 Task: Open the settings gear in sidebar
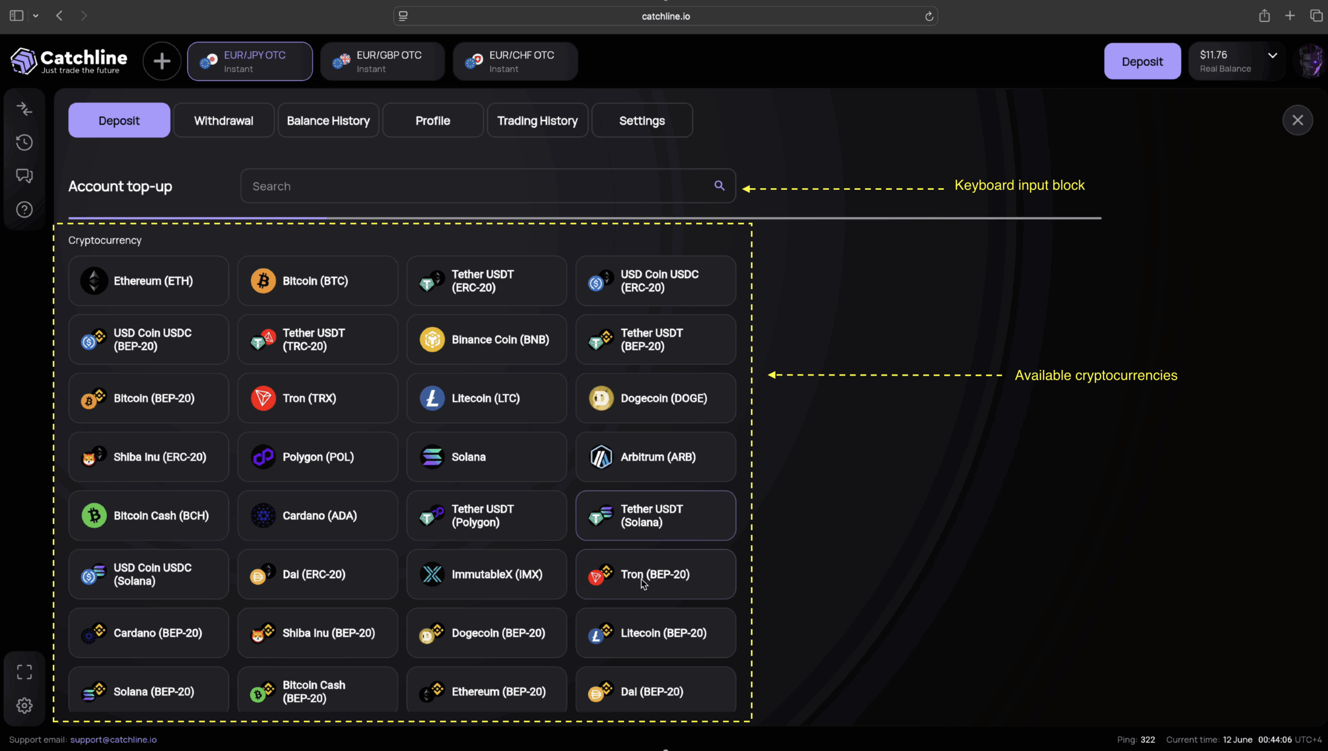pos(24,705)
